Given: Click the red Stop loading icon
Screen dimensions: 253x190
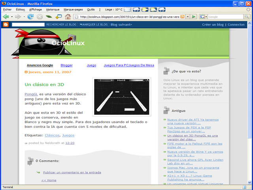Looking at the screenshot, I should (40, 17).
